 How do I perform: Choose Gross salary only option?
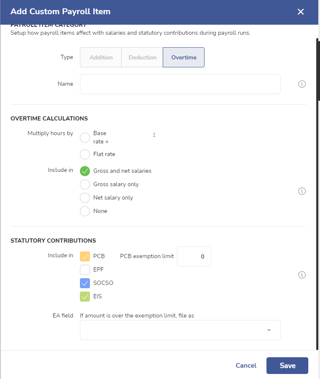(85, 184)
